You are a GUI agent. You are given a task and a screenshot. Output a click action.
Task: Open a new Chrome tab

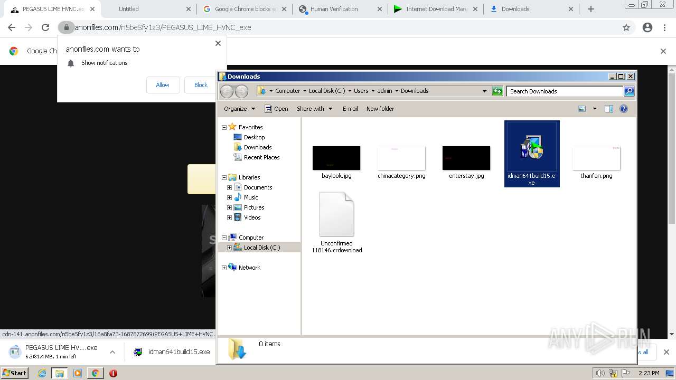[591, 9]
